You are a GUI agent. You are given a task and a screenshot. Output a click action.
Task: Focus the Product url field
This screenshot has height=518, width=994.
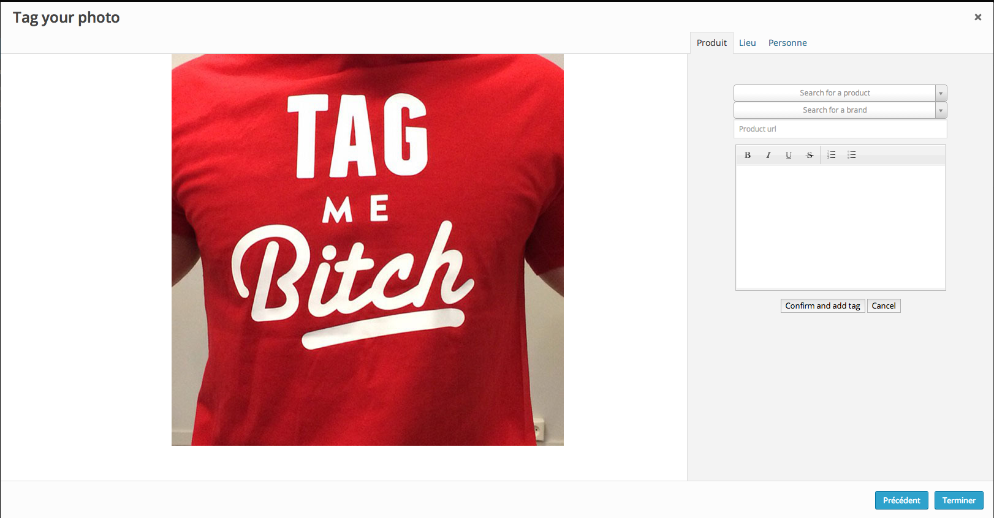click(840, 129)
